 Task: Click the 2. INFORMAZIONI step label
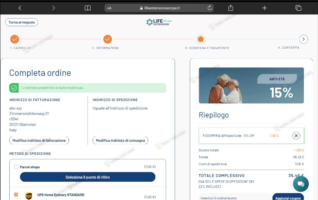point(105,48)
